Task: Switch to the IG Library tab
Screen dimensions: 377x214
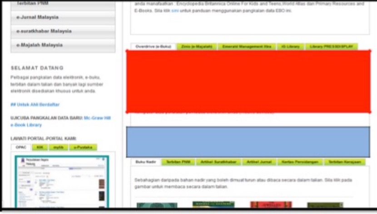Action: pos(290,47)
